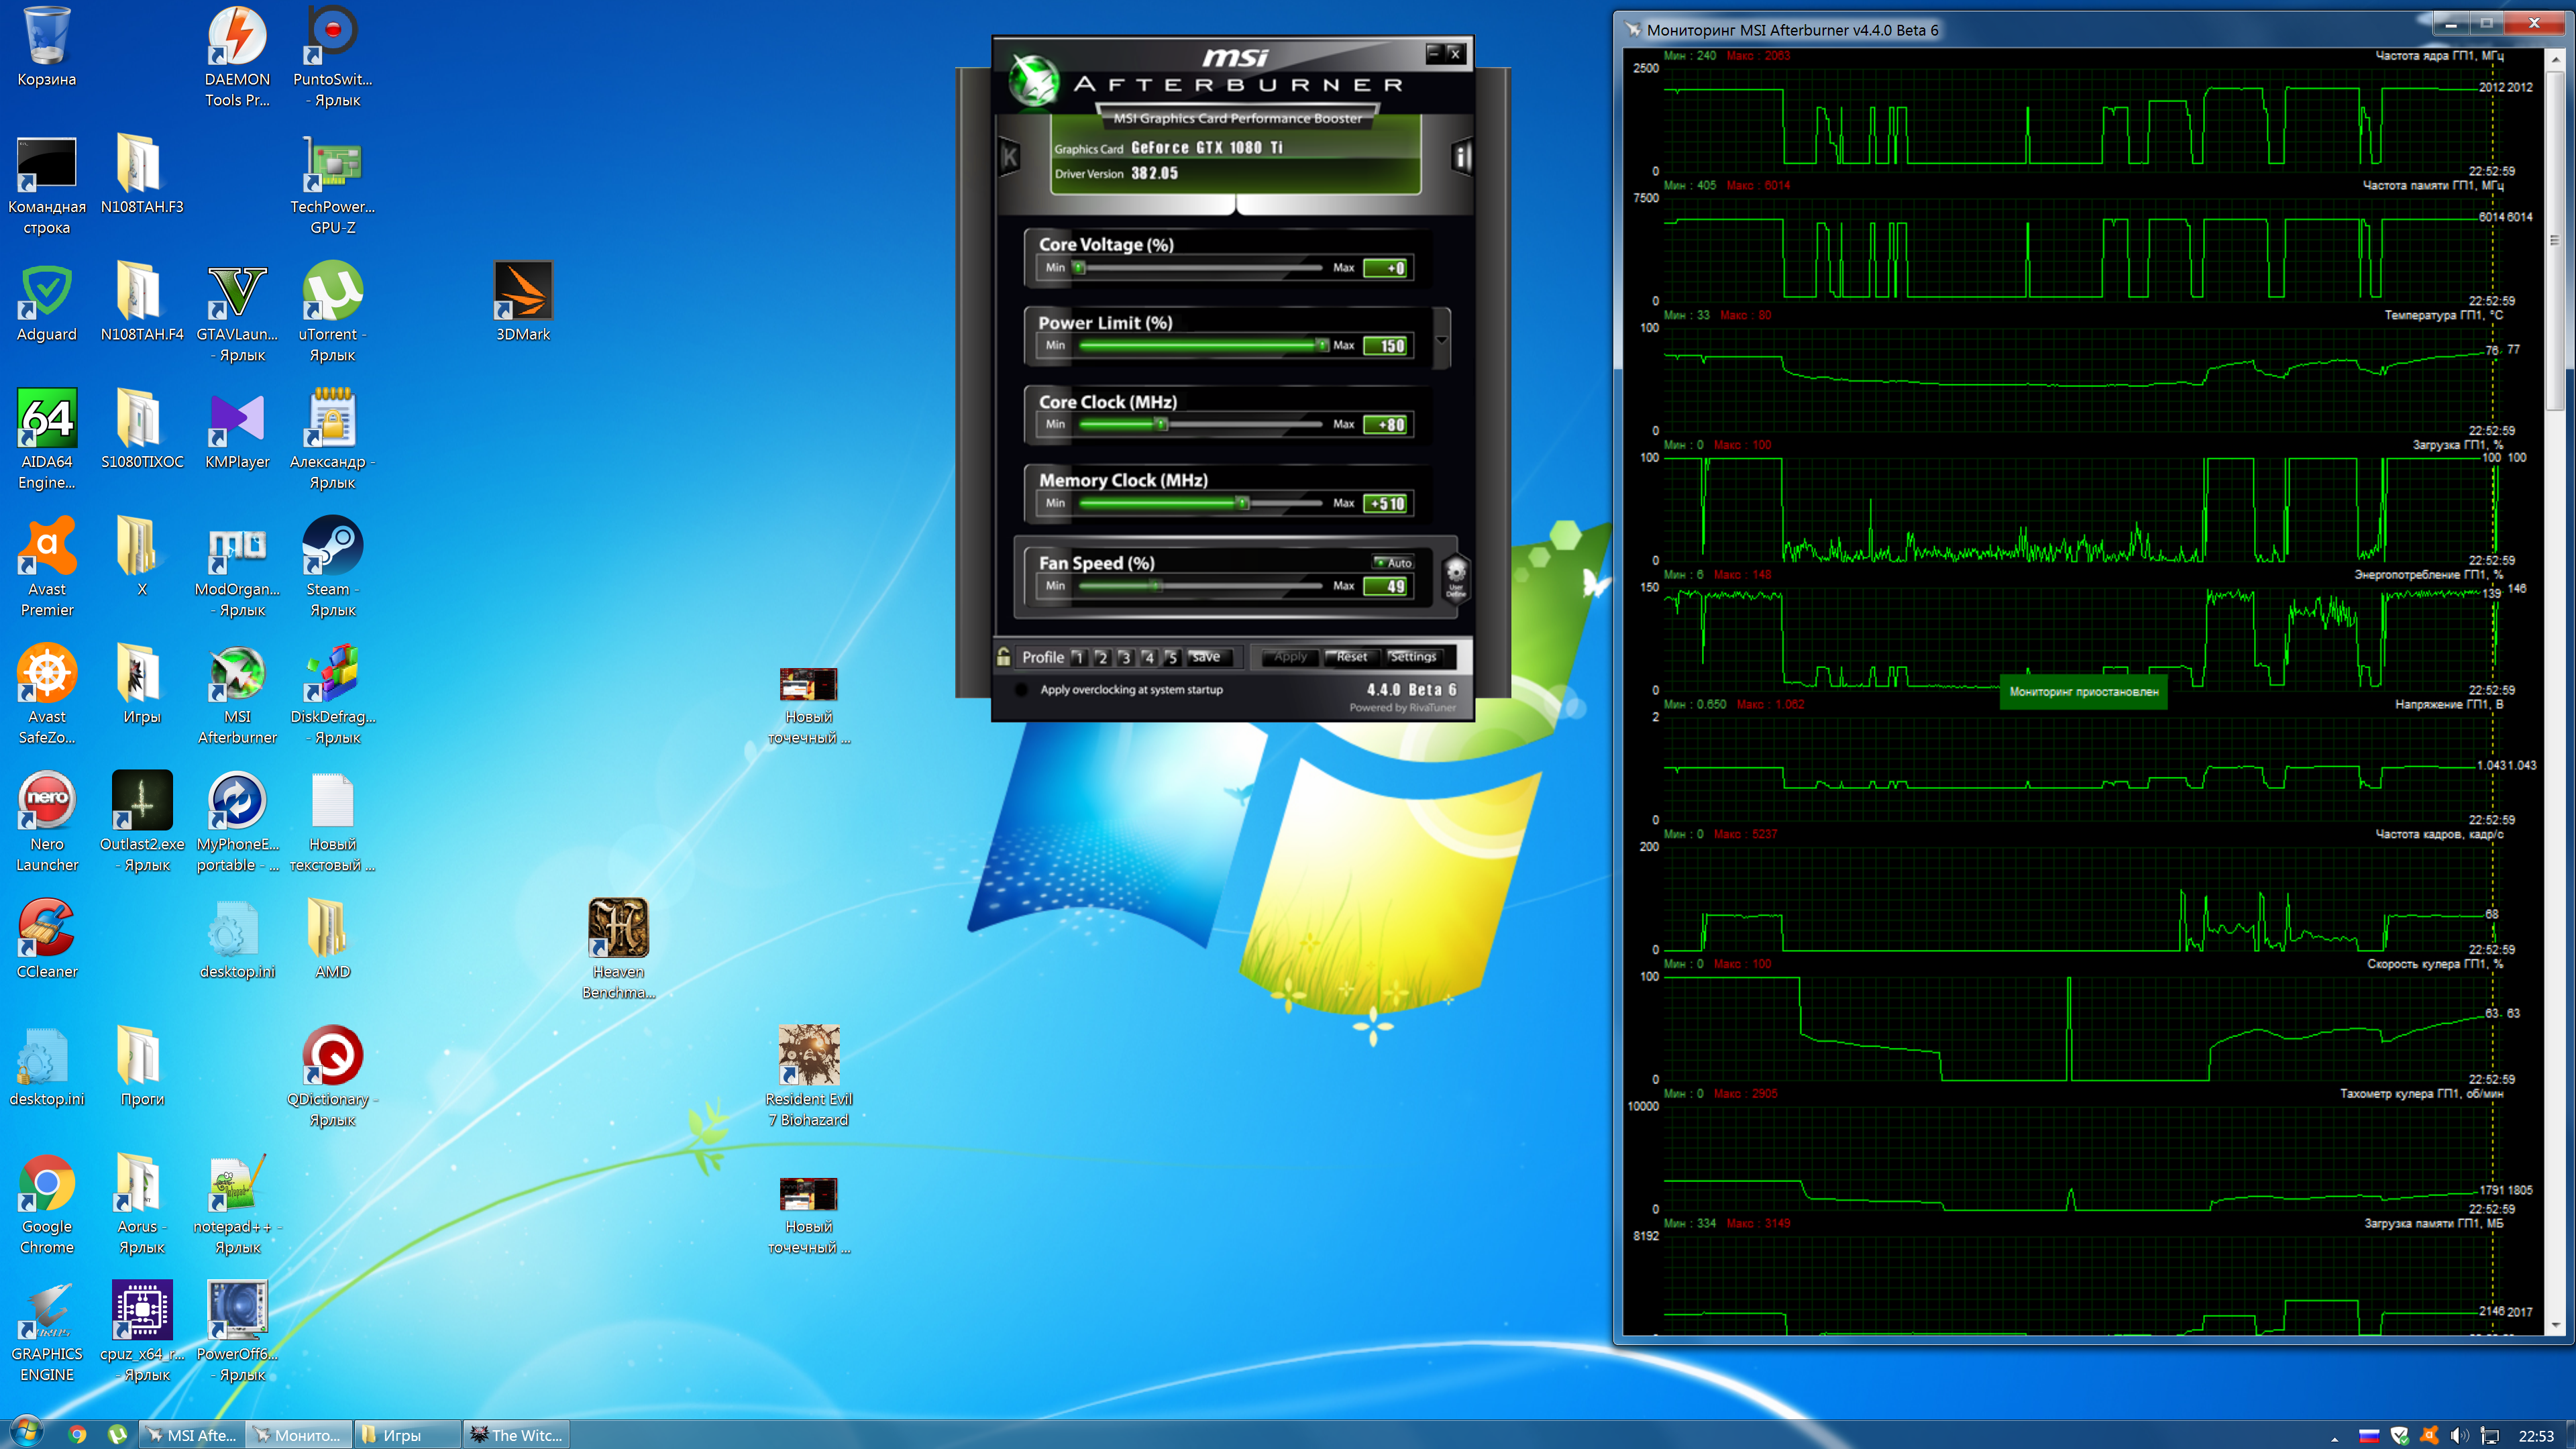The height and width of the screenshot is (1449, 2576).
Task: Expand the Power Limit dropdown arrow
Action: click(x=1441, y=340)
